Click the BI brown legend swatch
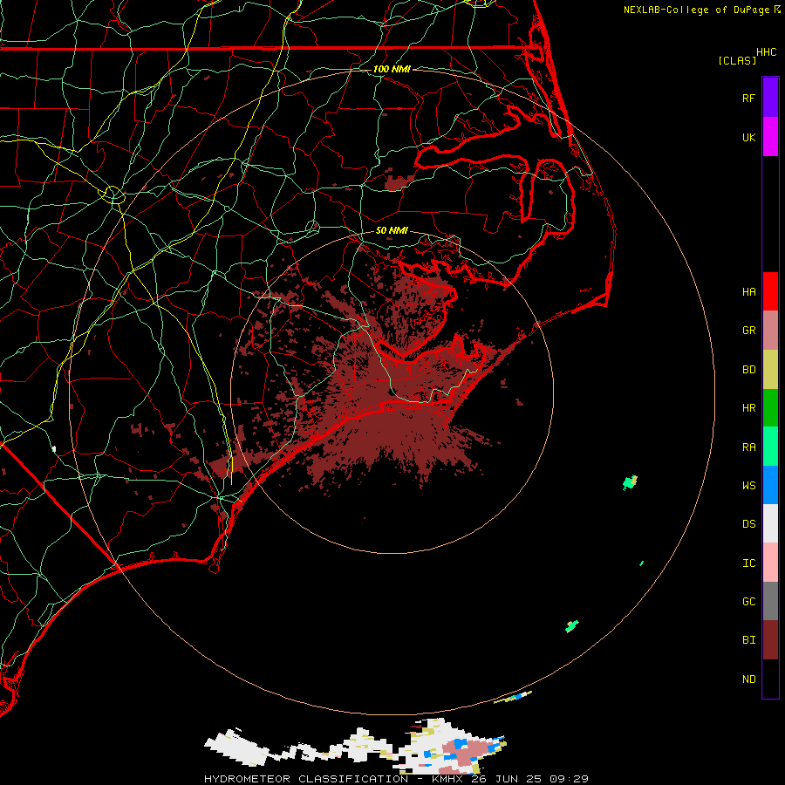This screenshot has height=785, width=785. (x=770, y=640)
